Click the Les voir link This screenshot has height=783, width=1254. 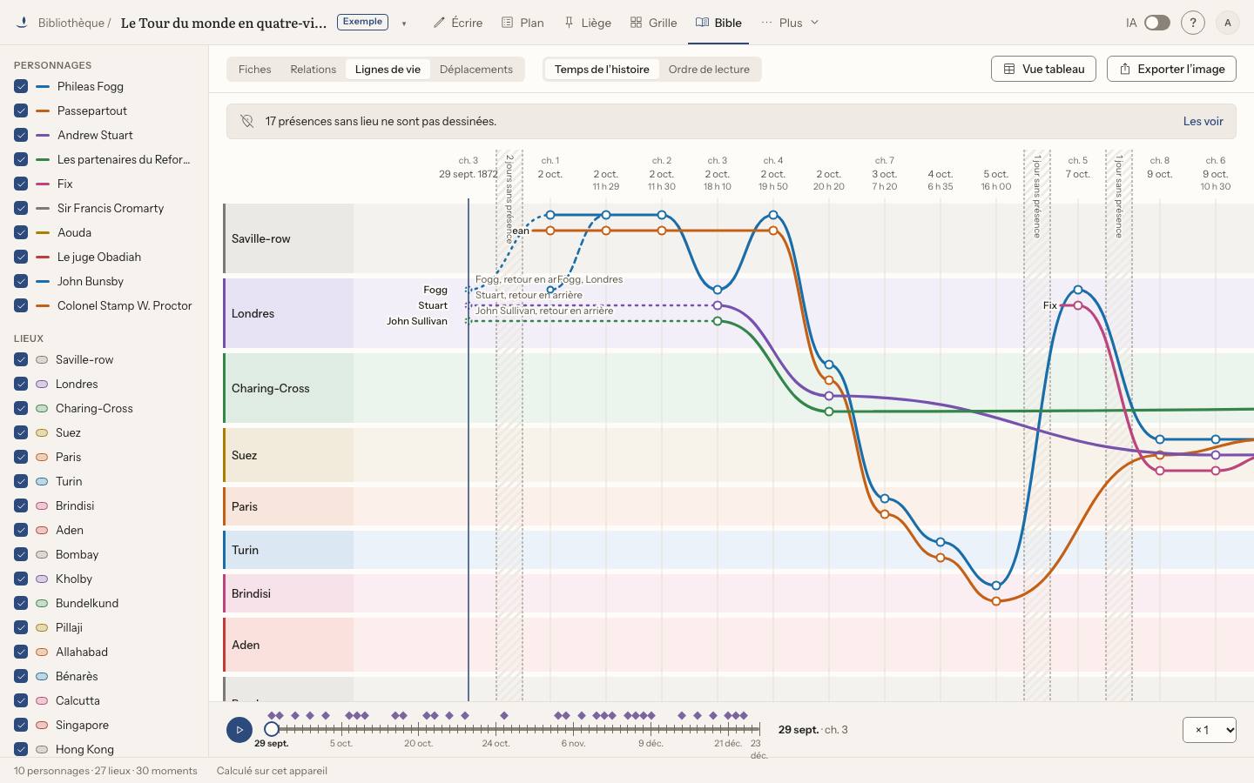click(1203, 122)
